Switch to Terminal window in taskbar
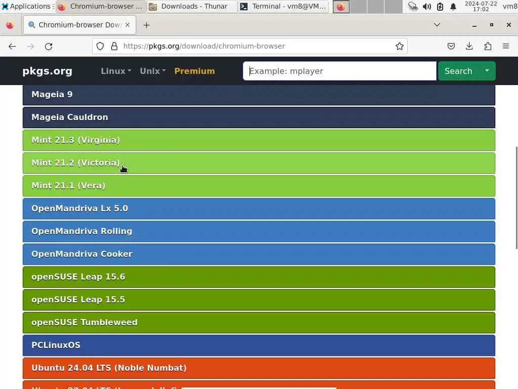 (283, 6)
